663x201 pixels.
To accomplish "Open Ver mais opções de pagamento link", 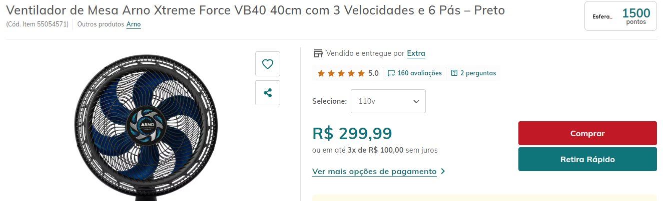I will point(374,172).
